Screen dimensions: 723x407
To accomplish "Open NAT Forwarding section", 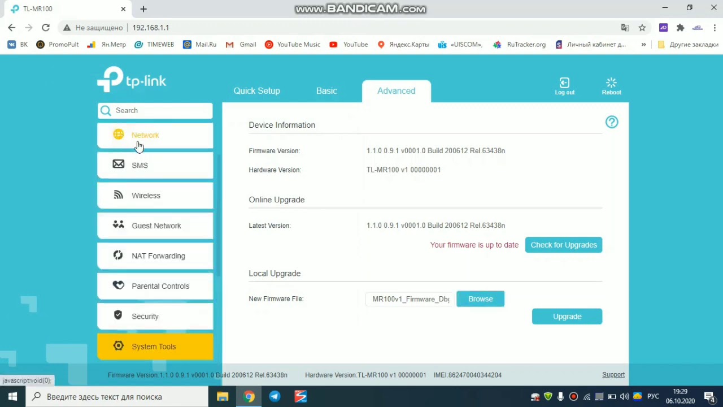I will click(155, 256).
